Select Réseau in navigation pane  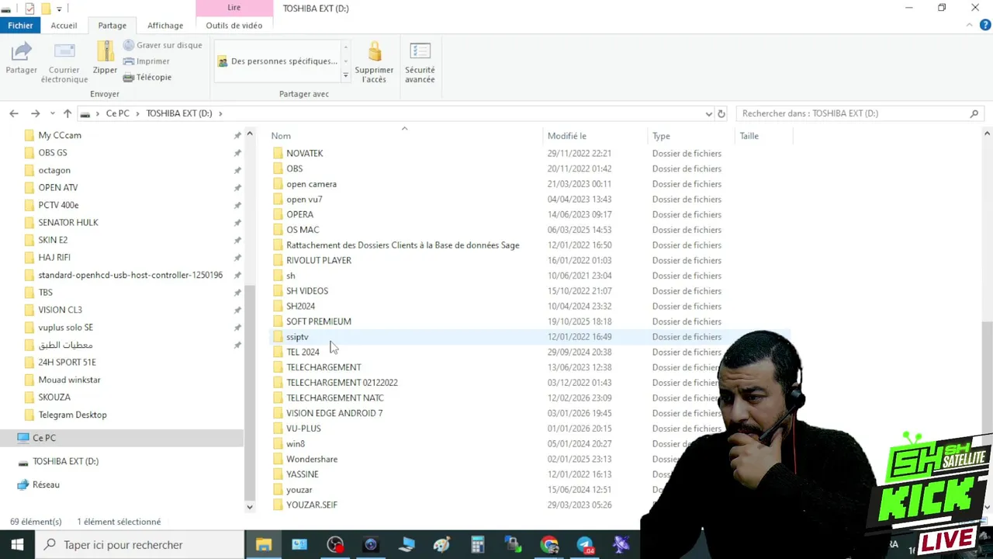46,484
